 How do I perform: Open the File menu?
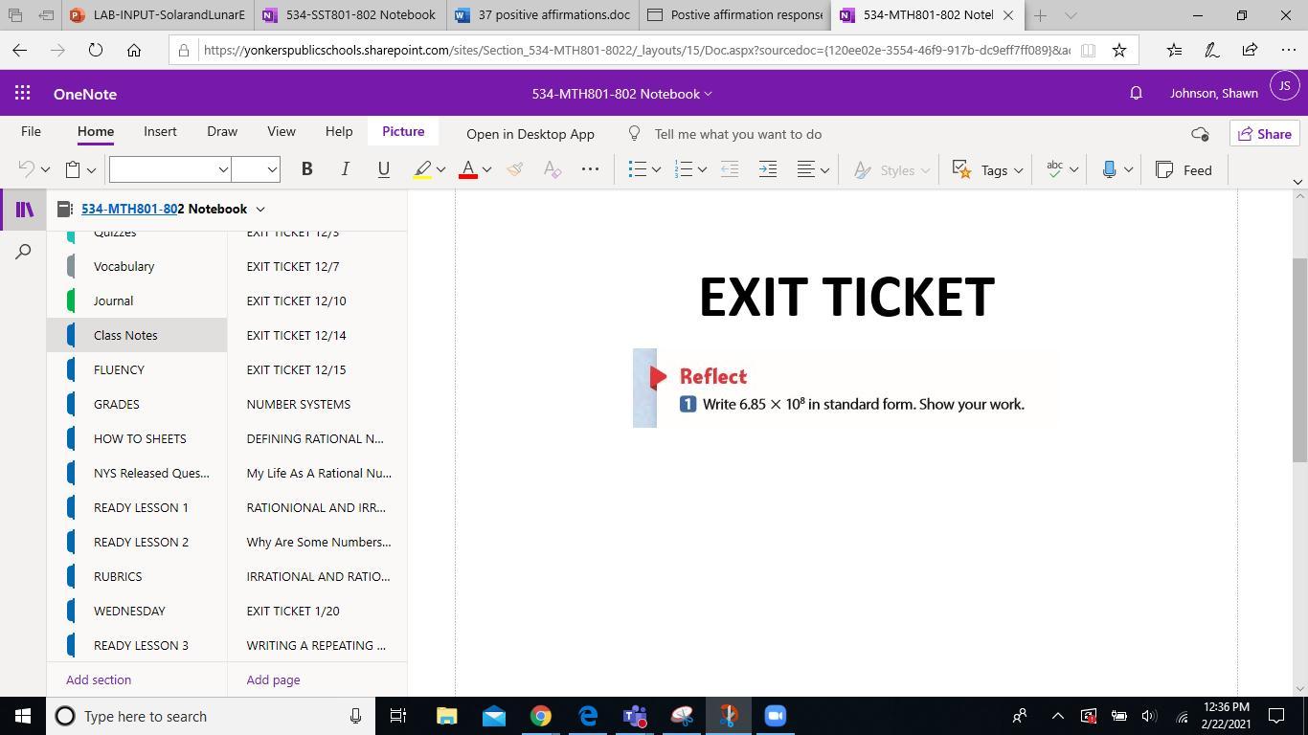click(31, 131)
